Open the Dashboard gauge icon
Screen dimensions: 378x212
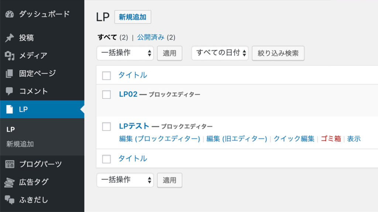[10, 14]
